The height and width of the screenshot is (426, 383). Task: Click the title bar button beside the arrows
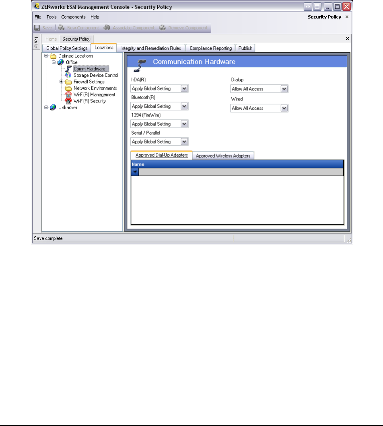(x=317, y=6)
